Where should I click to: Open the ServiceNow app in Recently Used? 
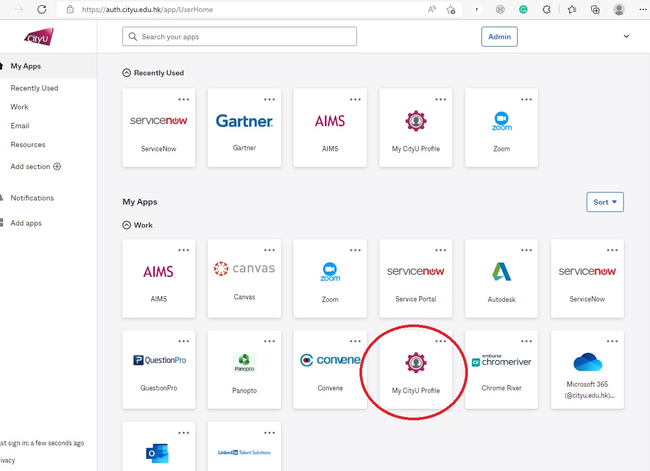(x=159, y=128)
